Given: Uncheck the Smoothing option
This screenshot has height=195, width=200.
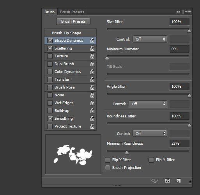Looking at the screenshot, I should tap(50, 119).
